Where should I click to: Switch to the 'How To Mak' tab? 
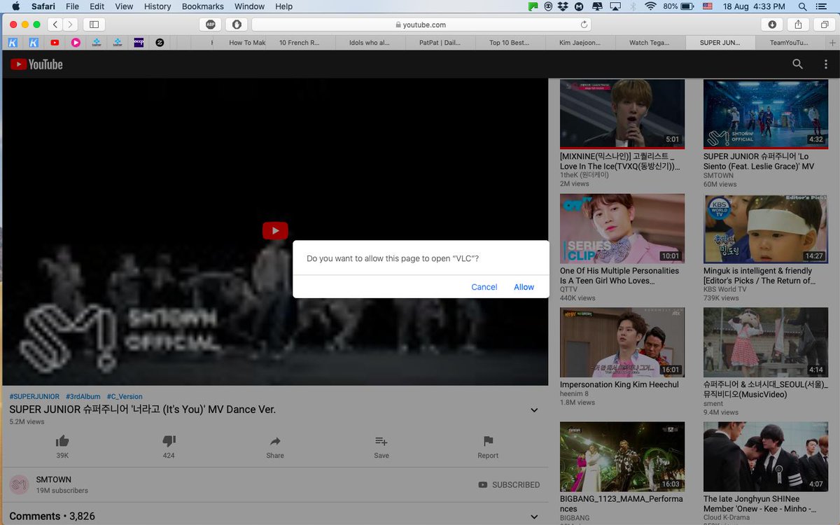(247, 43)
